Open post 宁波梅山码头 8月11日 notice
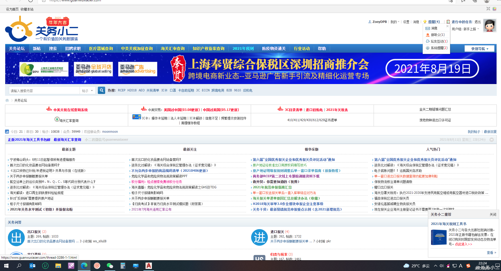 42,160
